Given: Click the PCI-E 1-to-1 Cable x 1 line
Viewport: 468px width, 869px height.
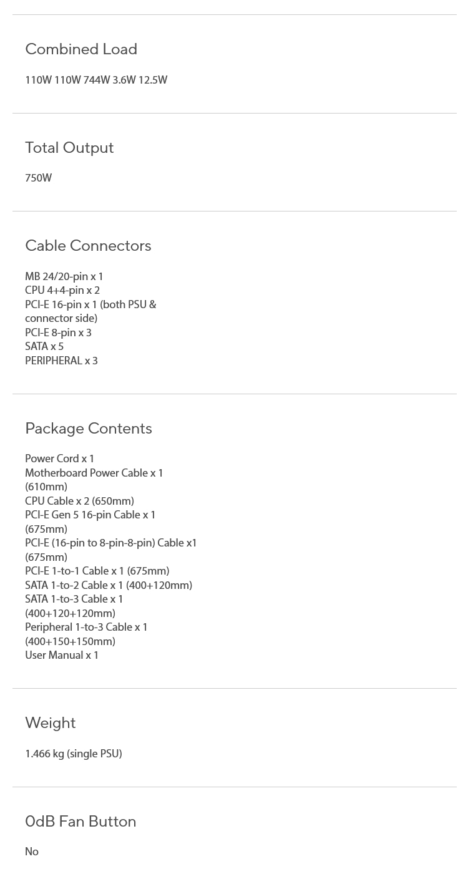Looking at the screenshot, I should coord(97,571).
